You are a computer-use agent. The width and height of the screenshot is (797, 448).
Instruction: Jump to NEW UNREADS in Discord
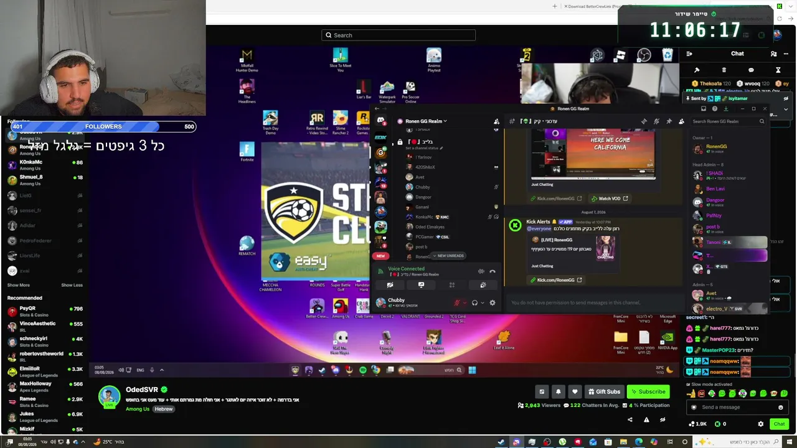click(448, 256)
